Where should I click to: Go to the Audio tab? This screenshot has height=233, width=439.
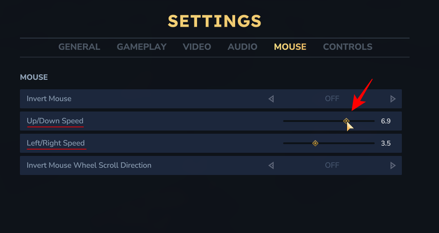click(242, 47)
